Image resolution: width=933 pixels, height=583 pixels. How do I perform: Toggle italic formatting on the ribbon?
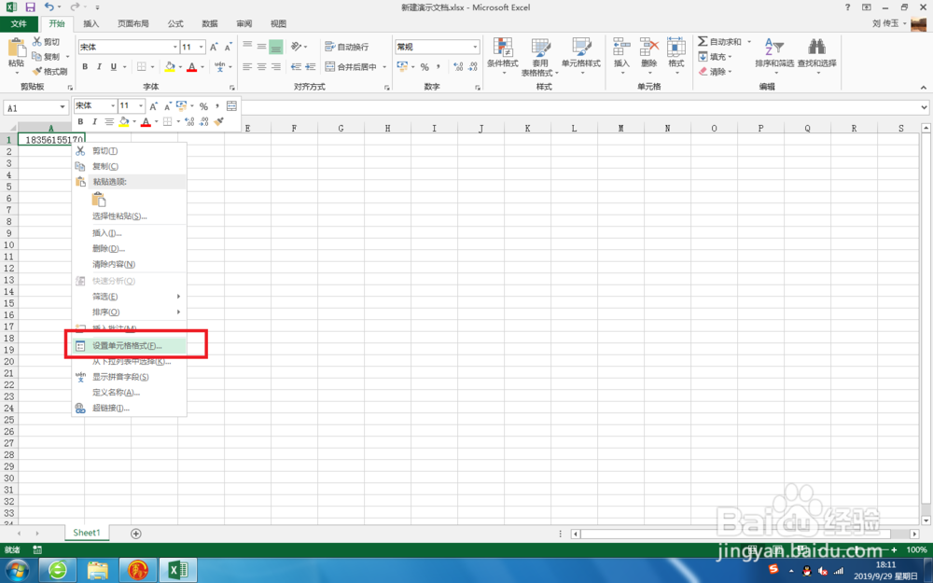[98, 65]
